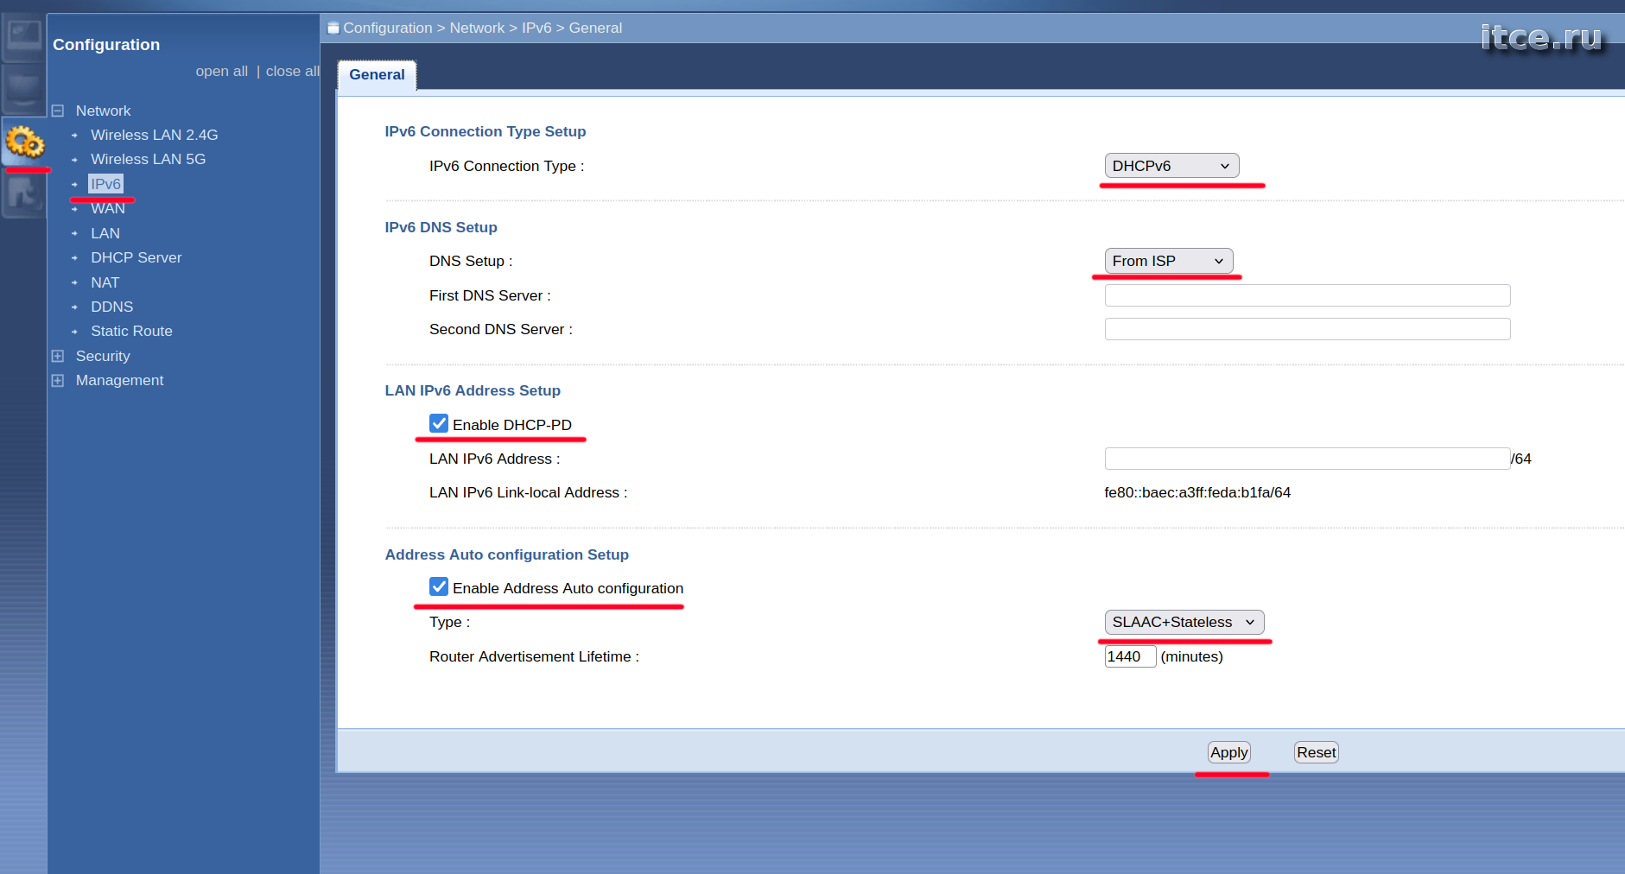Click the 'close all' link
This screenshot has height=874, width=1625.
292,71
